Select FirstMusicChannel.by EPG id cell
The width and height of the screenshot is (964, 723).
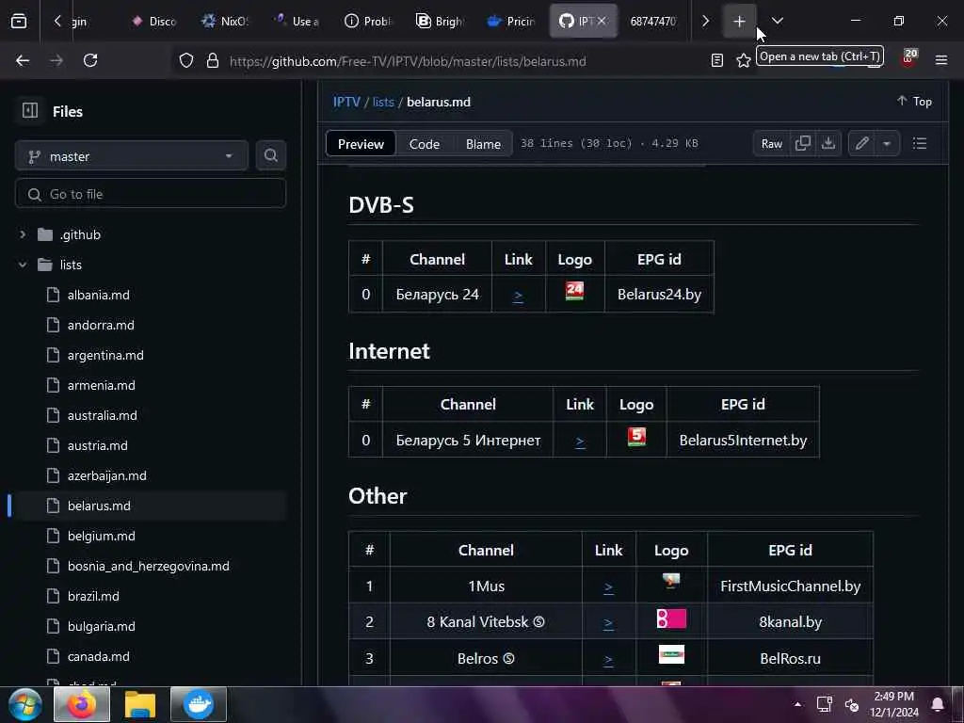click(790, 586)
